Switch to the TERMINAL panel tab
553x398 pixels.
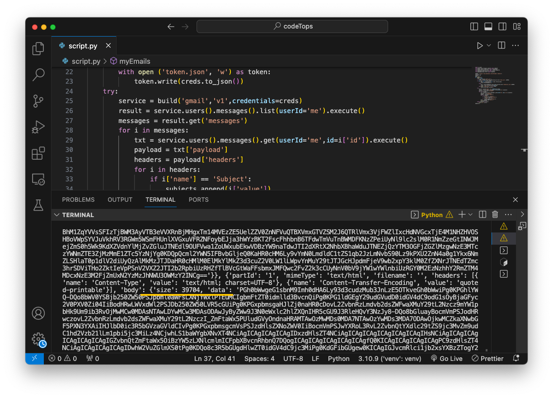point(160,199)
